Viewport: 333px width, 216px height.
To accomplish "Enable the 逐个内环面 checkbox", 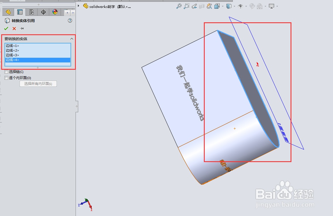I will point(6,78).
